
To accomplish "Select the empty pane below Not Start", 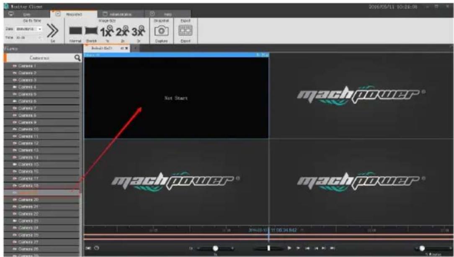I will [176, 182].
